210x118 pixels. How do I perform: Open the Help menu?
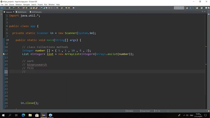pos(58,5)
